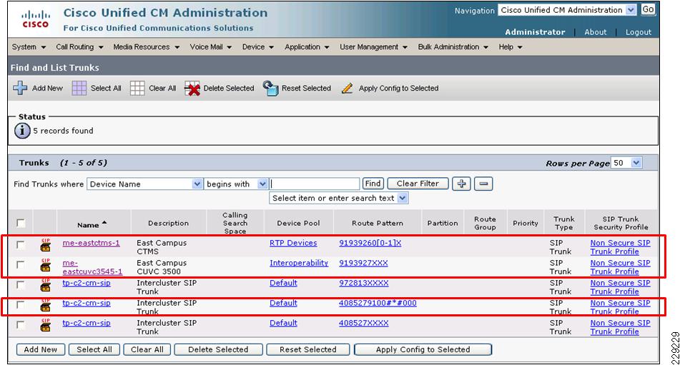Click the Device Pool column header

298,223
